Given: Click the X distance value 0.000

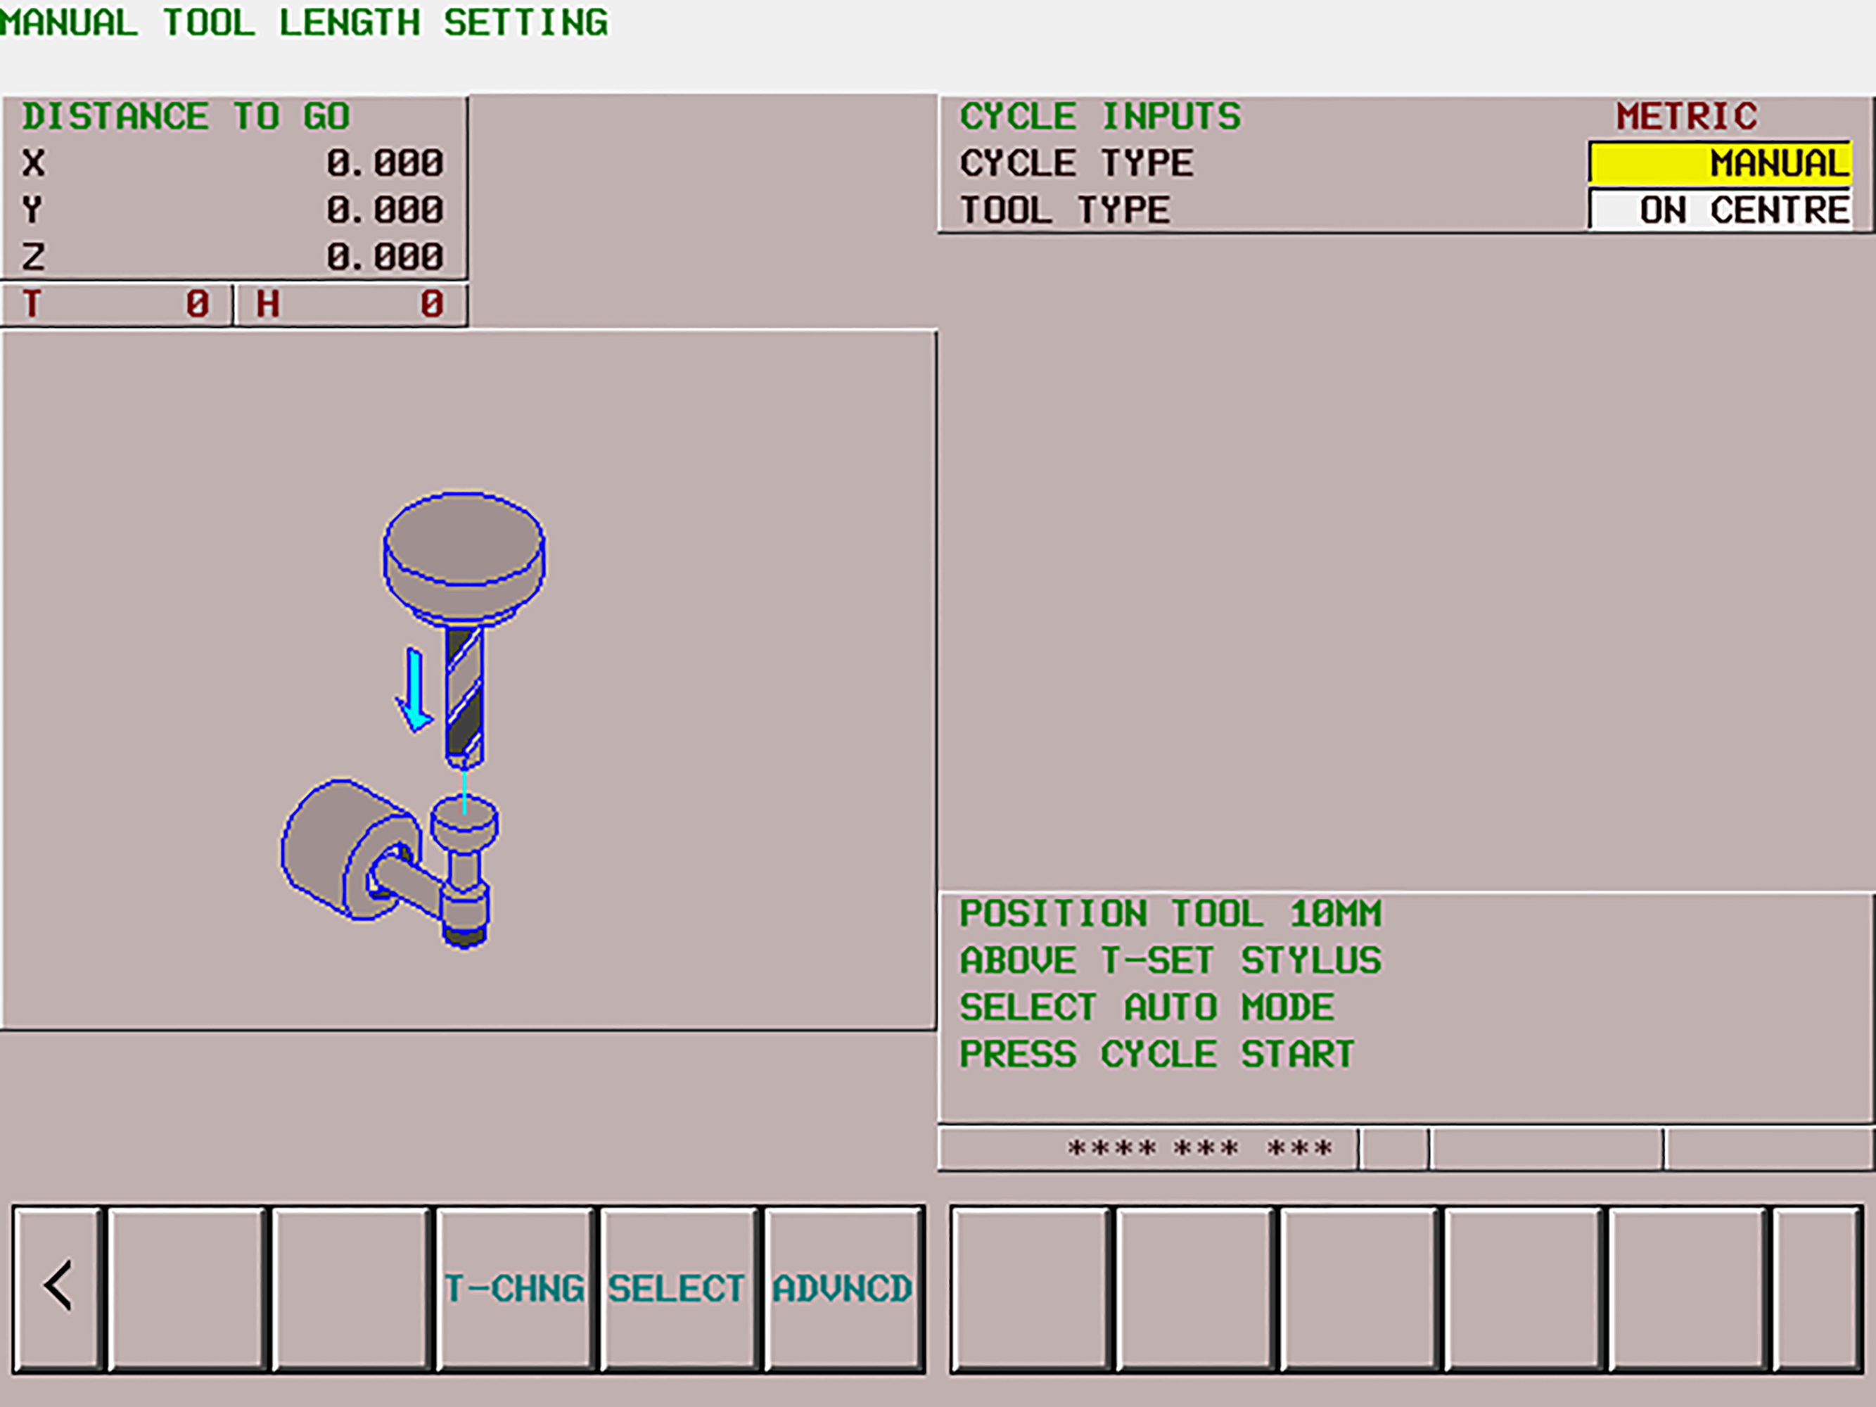Looking at the screenshot, I should [x=385, y=163].
